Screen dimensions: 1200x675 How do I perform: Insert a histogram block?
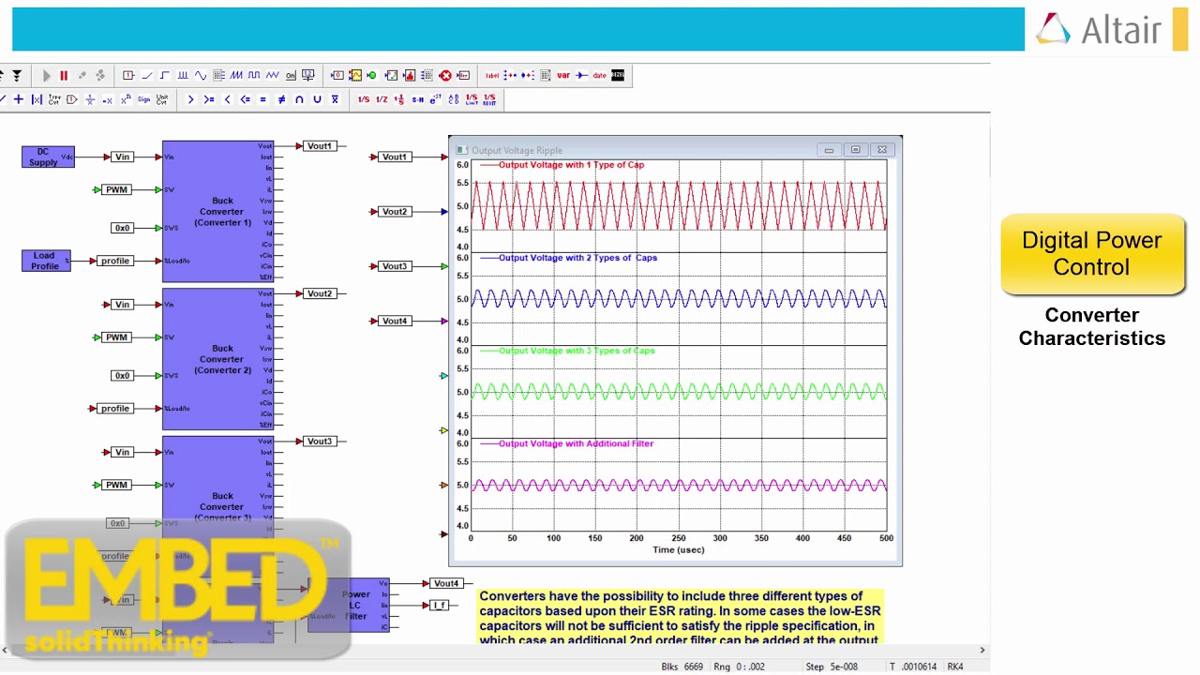410,75
